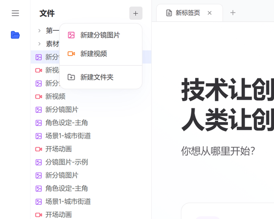
Task: Choose 新建分镜图片 from the popup menu
Action: click(101, 35)
